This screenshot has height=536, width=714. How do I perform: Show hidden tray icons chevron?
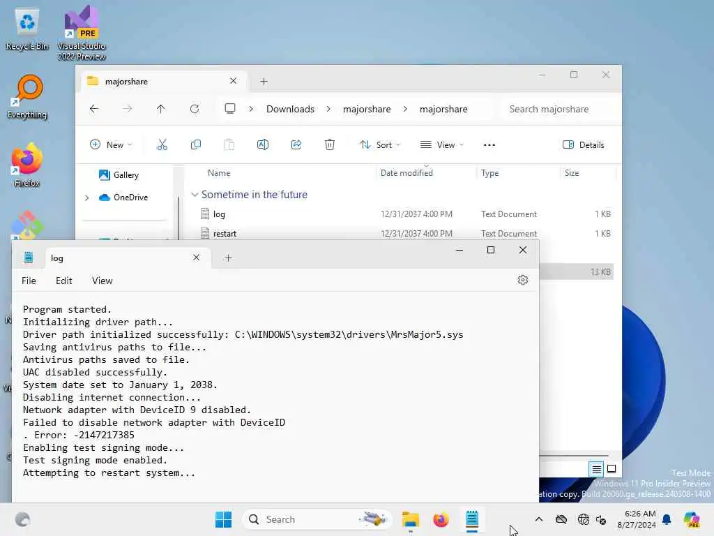coord(539,519)
